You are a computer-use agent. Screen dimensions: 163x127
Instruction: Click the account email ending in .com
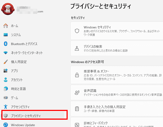[x=30, y=11]
